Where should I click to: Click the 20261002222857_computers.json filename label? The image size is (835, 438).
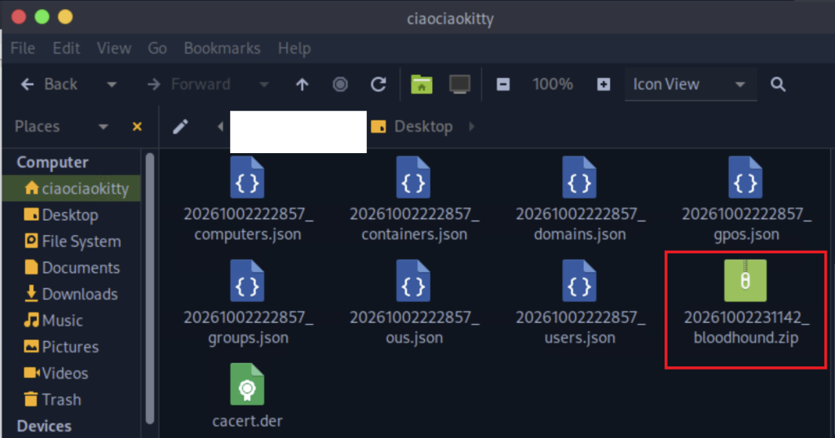pyautogui.click(x=248, y=224)
